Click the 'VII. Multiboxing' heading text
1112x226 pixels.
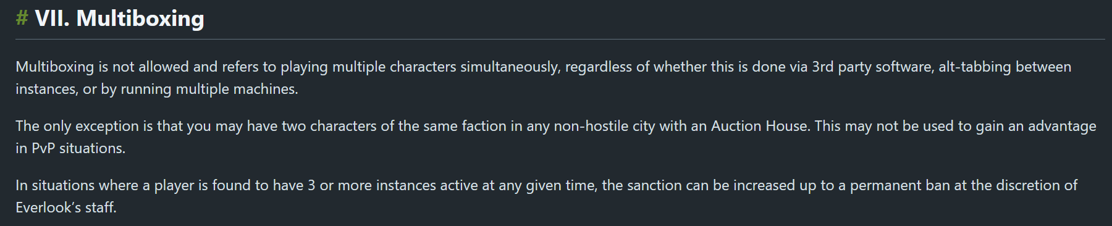tap(119, 19)
